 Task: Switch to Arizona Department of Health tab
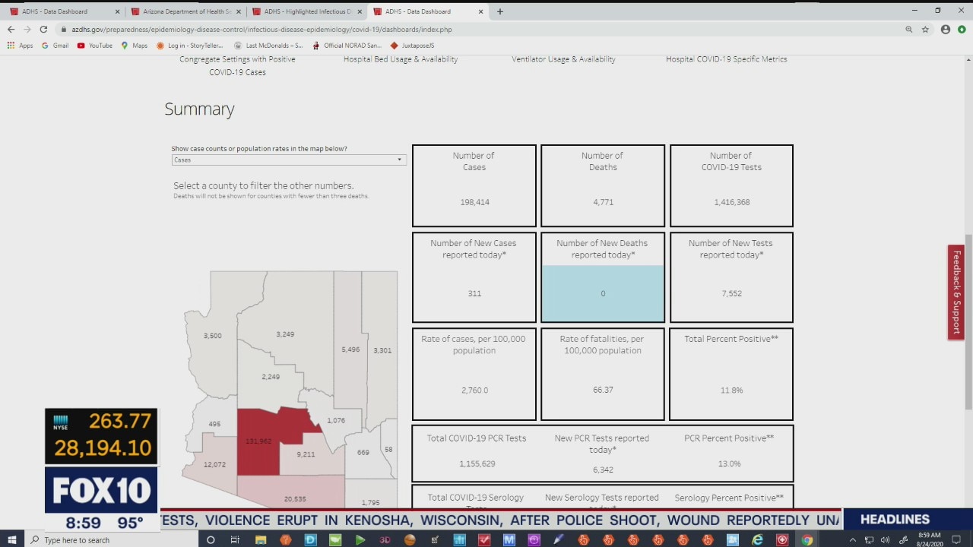pyautogui.click(x=185, y=11)
